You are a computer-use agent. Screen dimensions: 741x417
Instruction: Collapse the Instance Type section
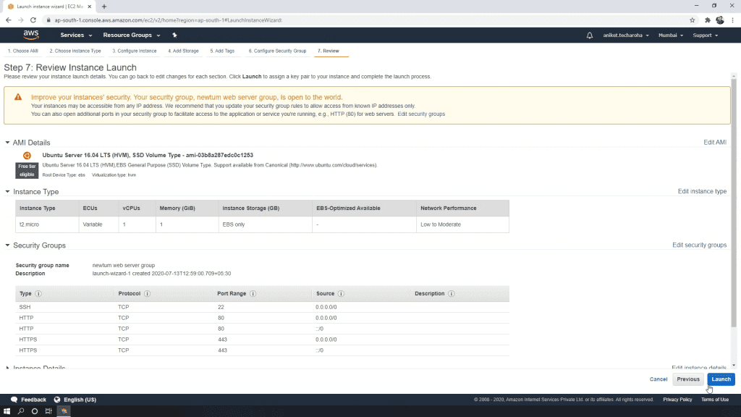[x=7, y=191]
